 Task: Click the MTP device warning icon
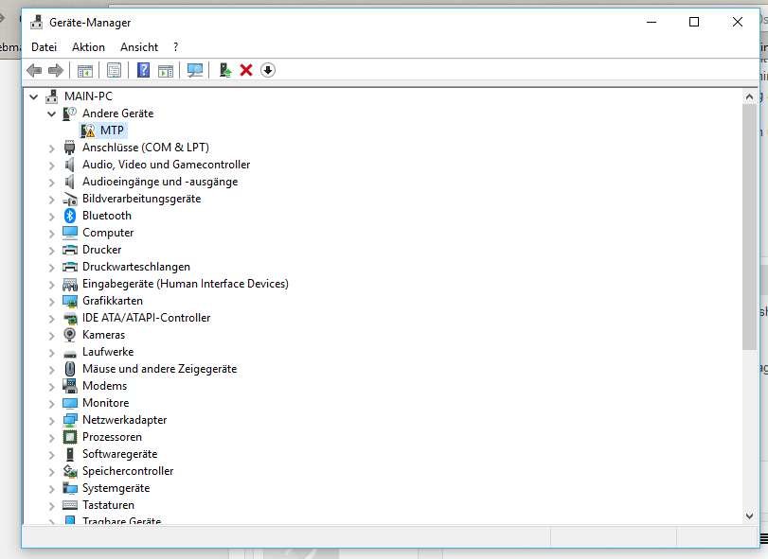pos(88,131)
